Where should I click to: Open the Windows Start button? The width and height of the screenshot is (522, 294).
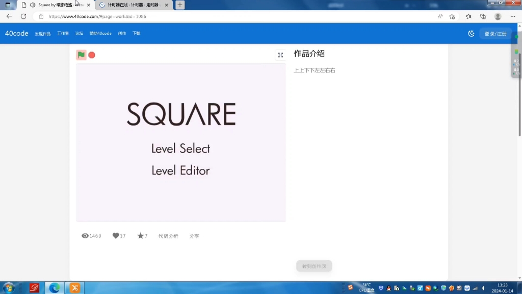pos(9,288)
